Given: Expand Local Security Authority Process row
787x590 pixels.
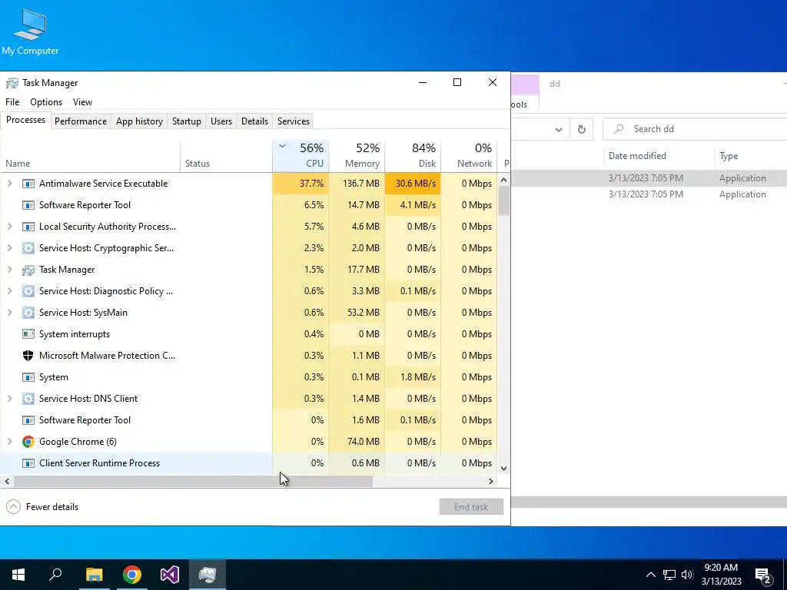Looking at the screenshot, I should coord(9,227).
